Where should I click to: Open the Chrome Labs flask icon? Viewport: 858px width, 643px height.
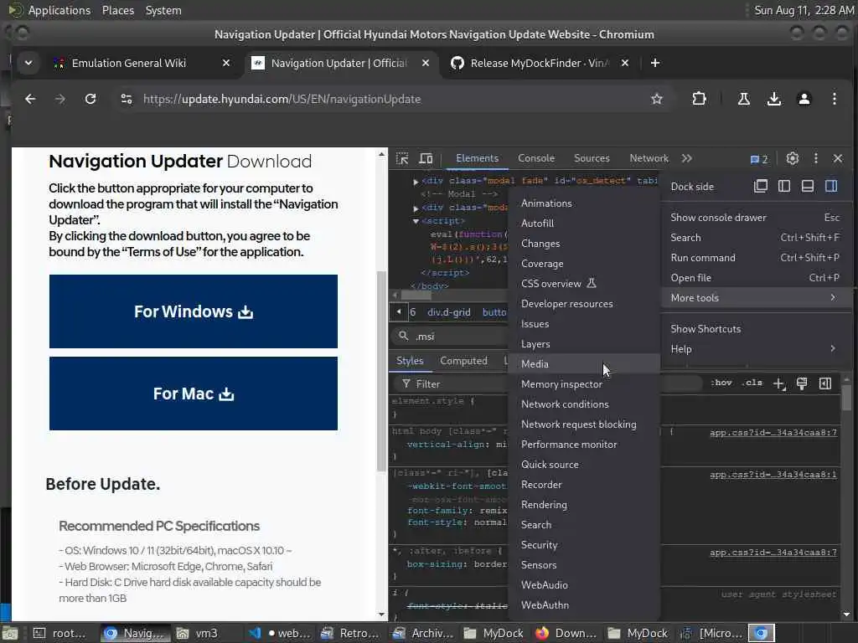coord(744,99)
